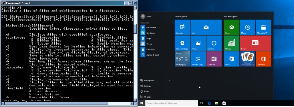Open File Explorer from the taskbar

(x=217, y=103)
